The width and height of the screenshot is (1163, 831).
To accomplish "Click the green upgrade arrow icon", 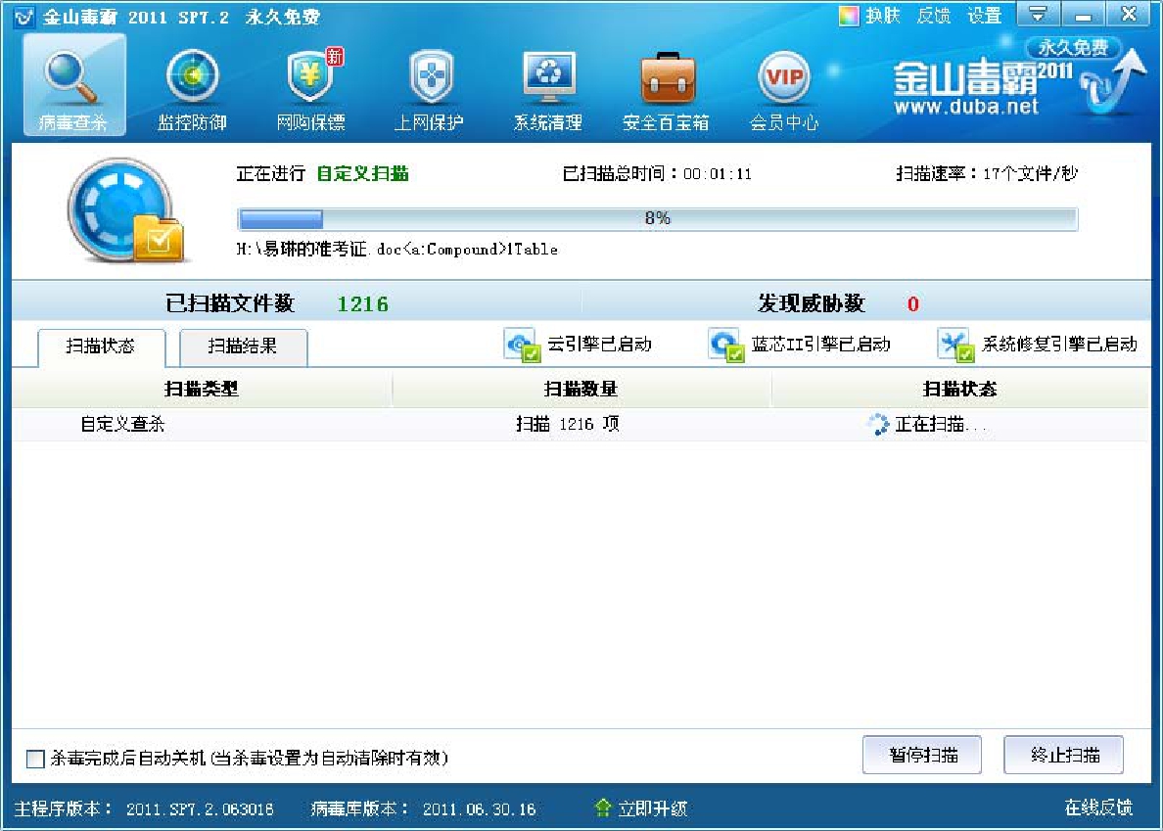I will tap(603, 808).
